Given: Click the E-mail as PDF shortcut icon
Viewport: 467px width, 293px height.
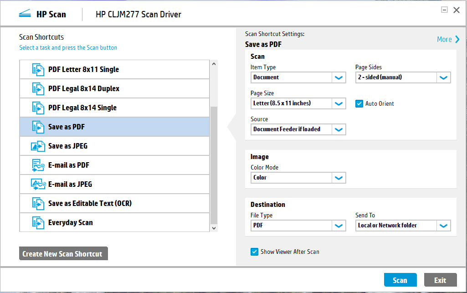Looking at the screenshot, I should click(38, 165).
